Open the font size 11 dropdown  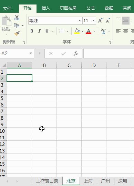pos(93,20)
